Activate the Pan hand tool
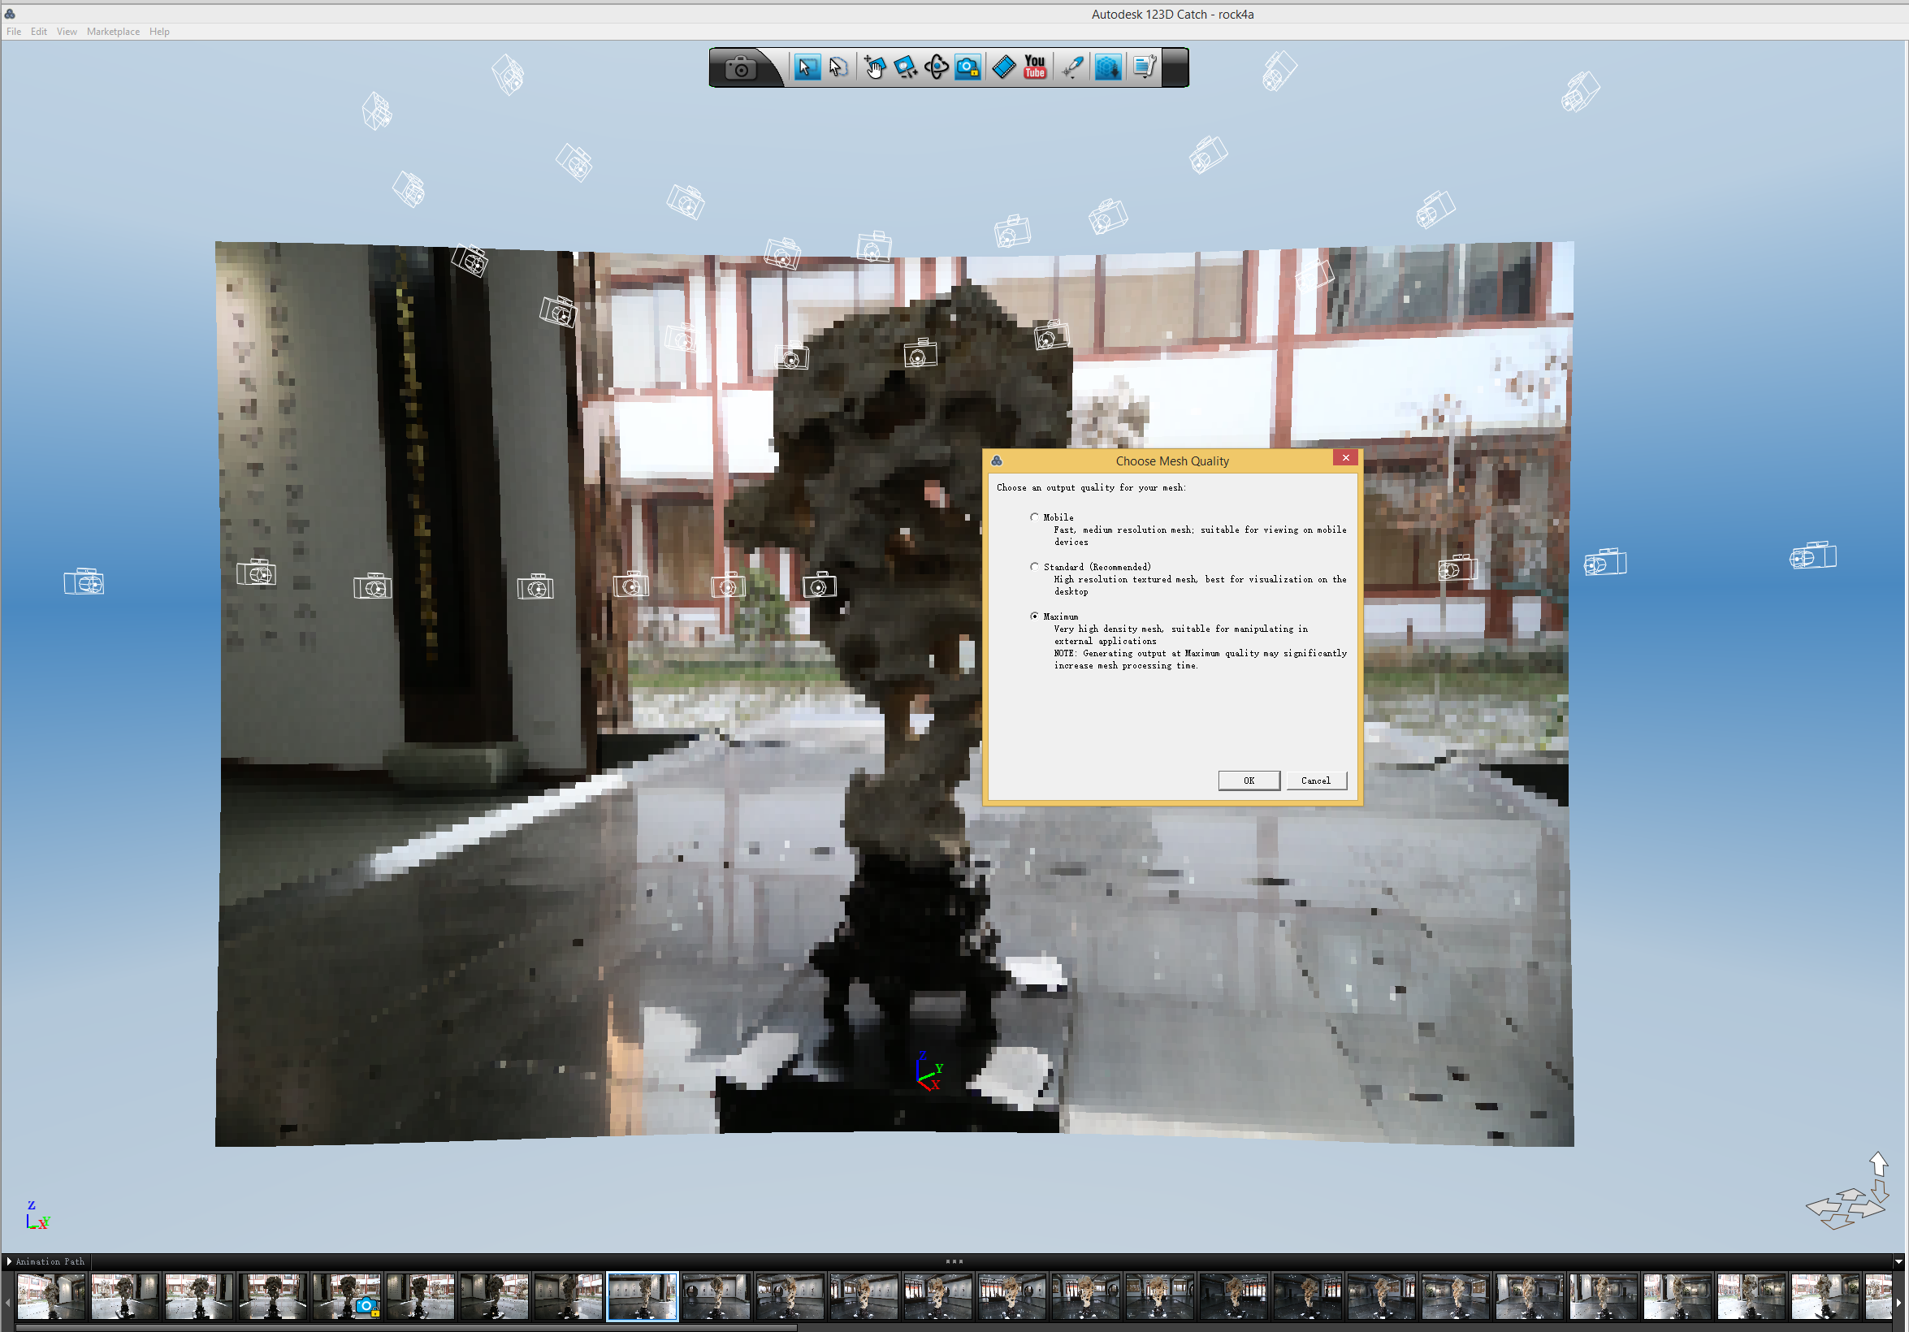Screen dimensions: 1909x1332 pos(874,67)
